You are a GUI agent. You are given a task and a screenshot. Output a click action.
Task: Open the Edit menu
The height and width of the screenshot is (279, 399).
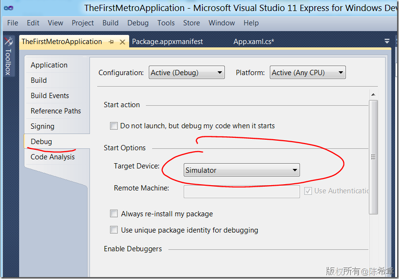33,23
